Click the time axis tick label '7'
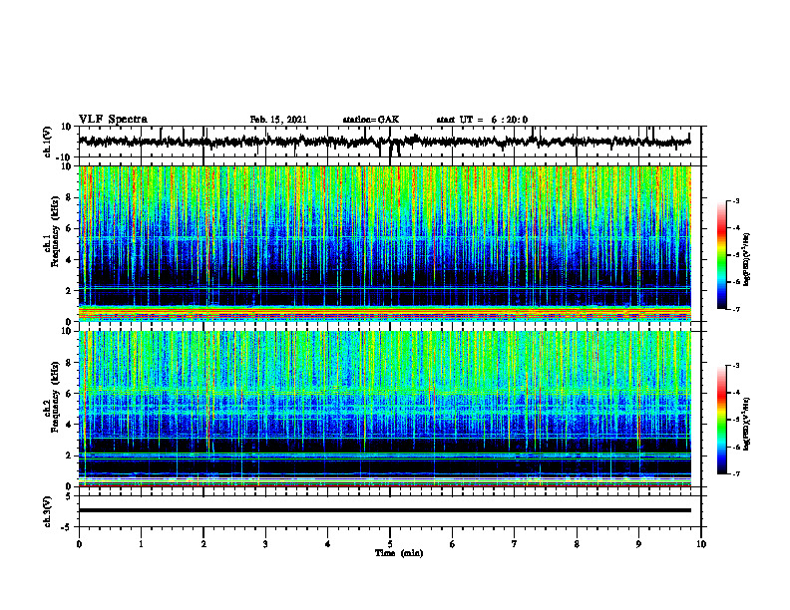The width and height of the screenshot is (790, 610). click(x=515, y=544)
